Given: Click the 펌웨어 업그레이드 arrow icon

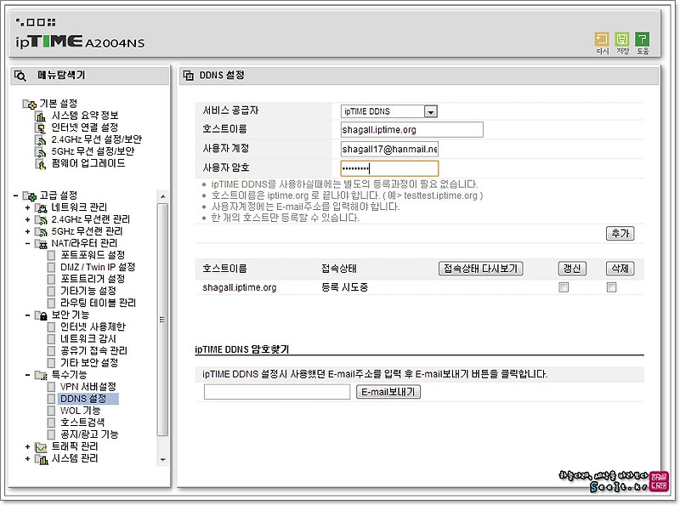Looking at the screenshot, I should pyautogui.click(x=40, y=164).
